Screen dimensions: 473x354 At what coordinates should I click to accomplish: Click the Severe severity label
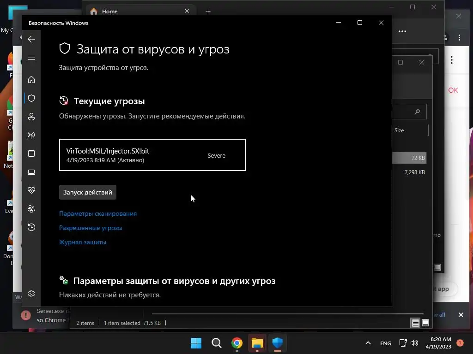(216, 156)
